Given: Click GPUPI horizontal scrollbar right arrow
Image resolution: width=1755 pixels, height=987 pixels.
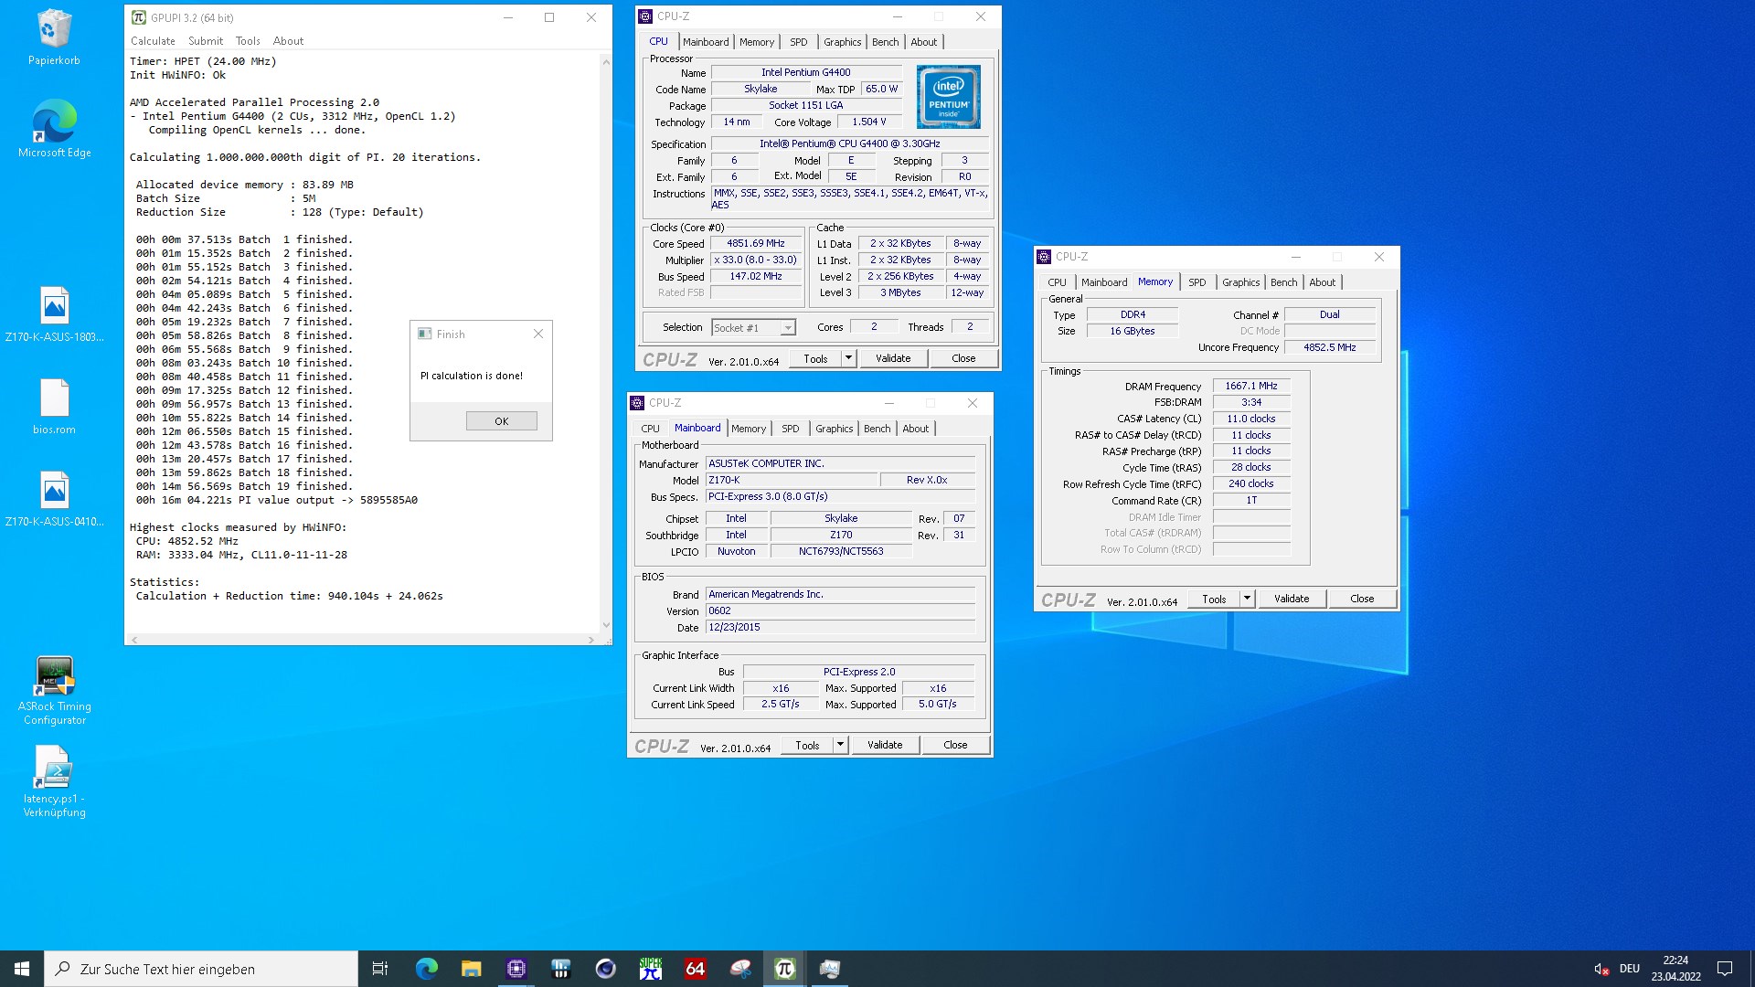Looking at the screenshot, I should click(x=591, y=640).
